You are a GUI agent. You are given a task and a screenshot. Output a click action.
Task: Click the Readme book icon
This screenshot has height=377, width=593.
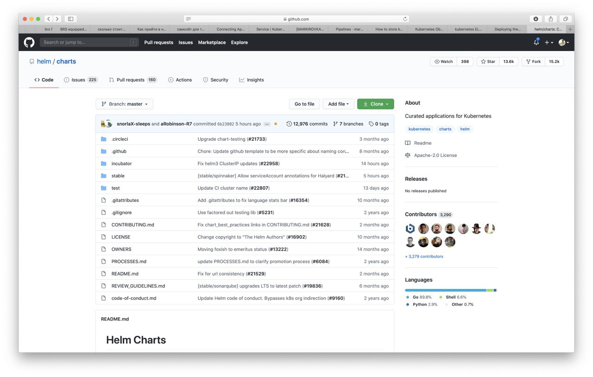click(x=408, y=143)
